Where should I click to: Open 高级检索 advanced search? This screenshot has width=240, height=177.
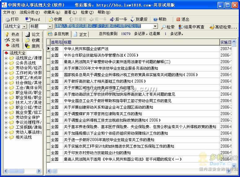223,27
